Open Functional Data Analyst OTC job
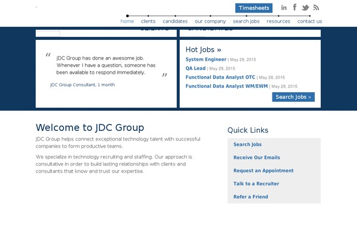Screen dimensions: 357x238 (x=220, y=77)
